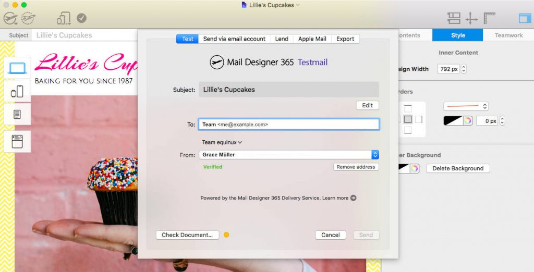Image resolution: width=534 pixels, height=272 pixels.
Task: Open the Style sidebar tab
Action: (458, 35)
